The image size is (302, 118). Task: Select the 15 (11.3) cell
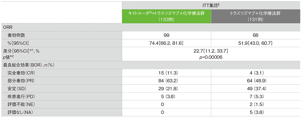click(167, 73)
